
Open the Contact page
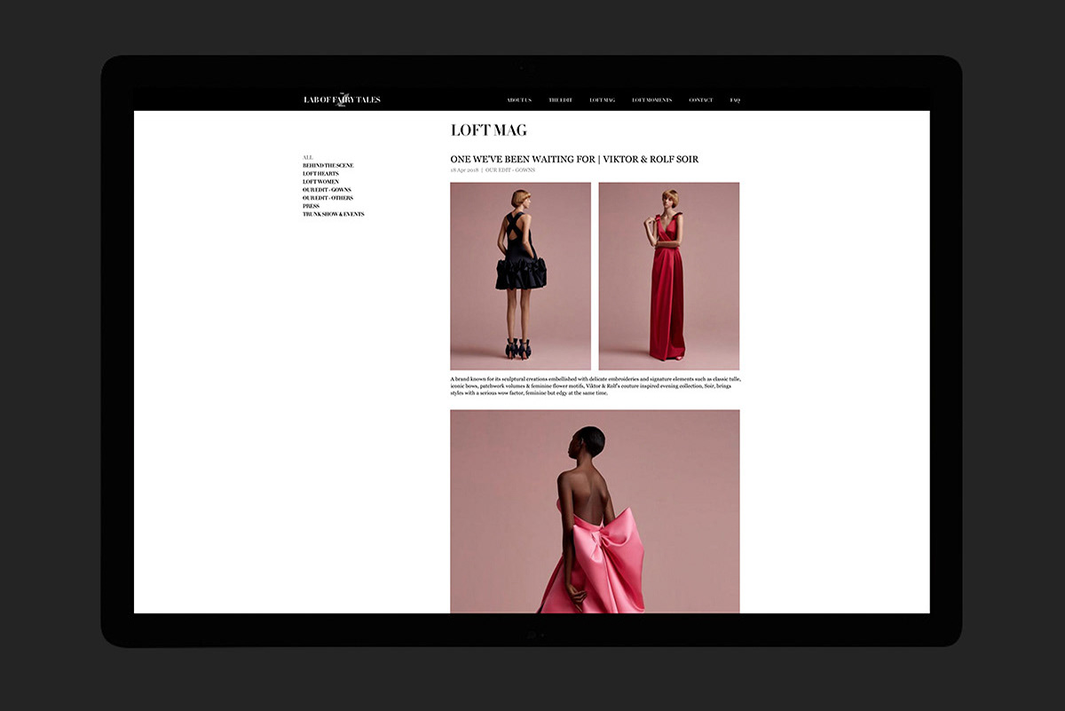pyautogui.click(x=701, y=100)
